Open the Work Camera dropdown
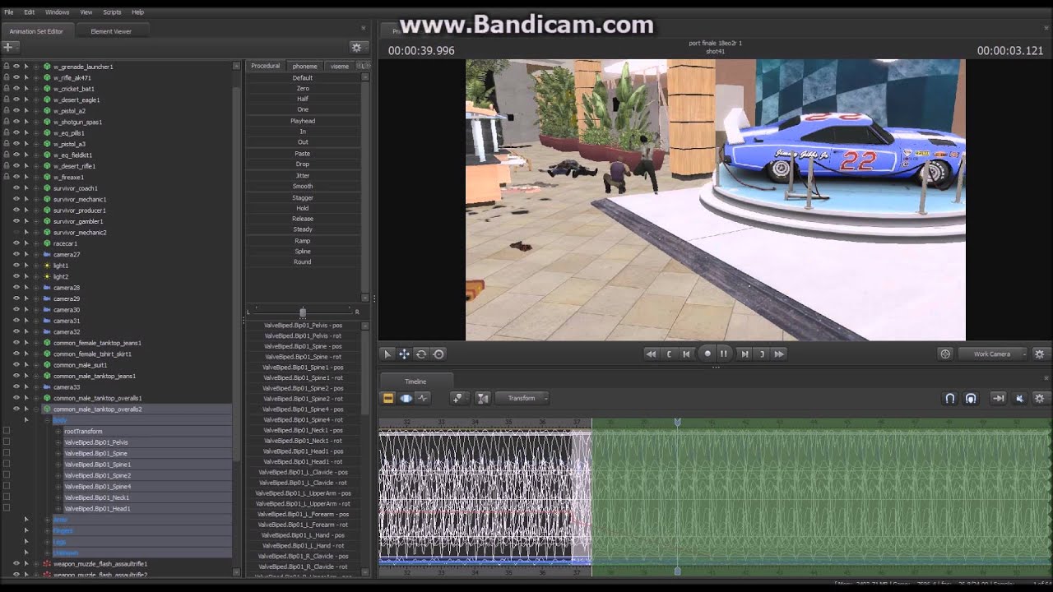Viewport: 1053px width, 592px height. [x=993, y=354]
